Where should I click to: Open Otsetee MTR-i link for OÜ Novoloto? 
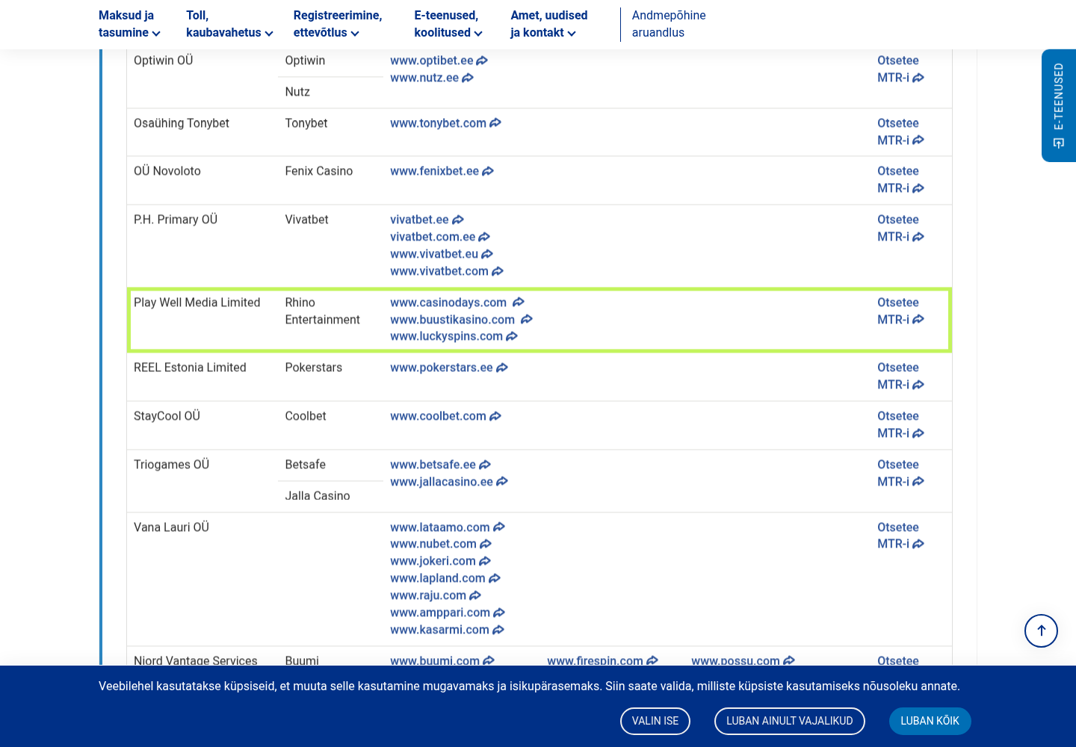[x=900, y=179]
